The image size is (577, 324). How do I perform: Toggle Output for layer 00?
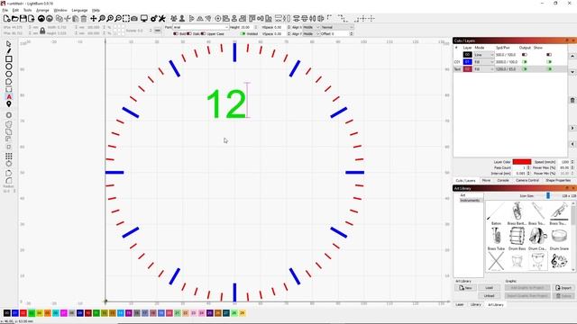[x=525, y=55]
